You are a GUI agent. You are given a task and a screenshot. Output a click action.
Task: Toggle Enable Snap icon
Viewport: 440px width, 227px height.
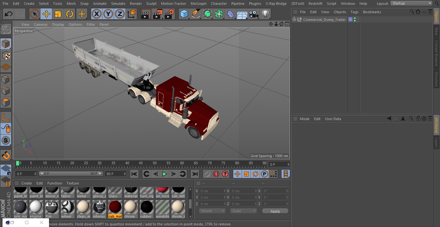click(6, 156)
